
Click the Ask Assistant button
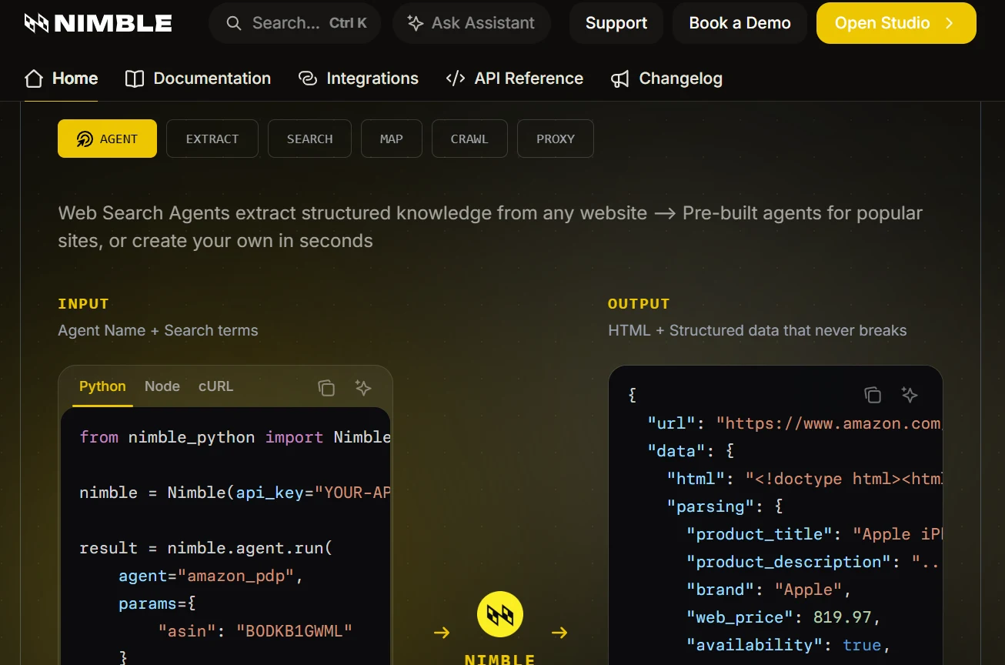tap(472, 23)
